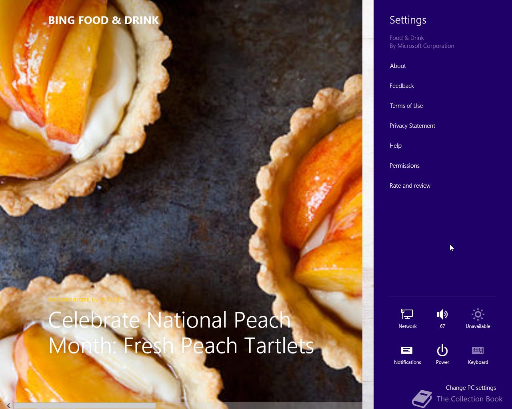Open Terms of Use
The image size is (512, 409).
pos(406,106)
